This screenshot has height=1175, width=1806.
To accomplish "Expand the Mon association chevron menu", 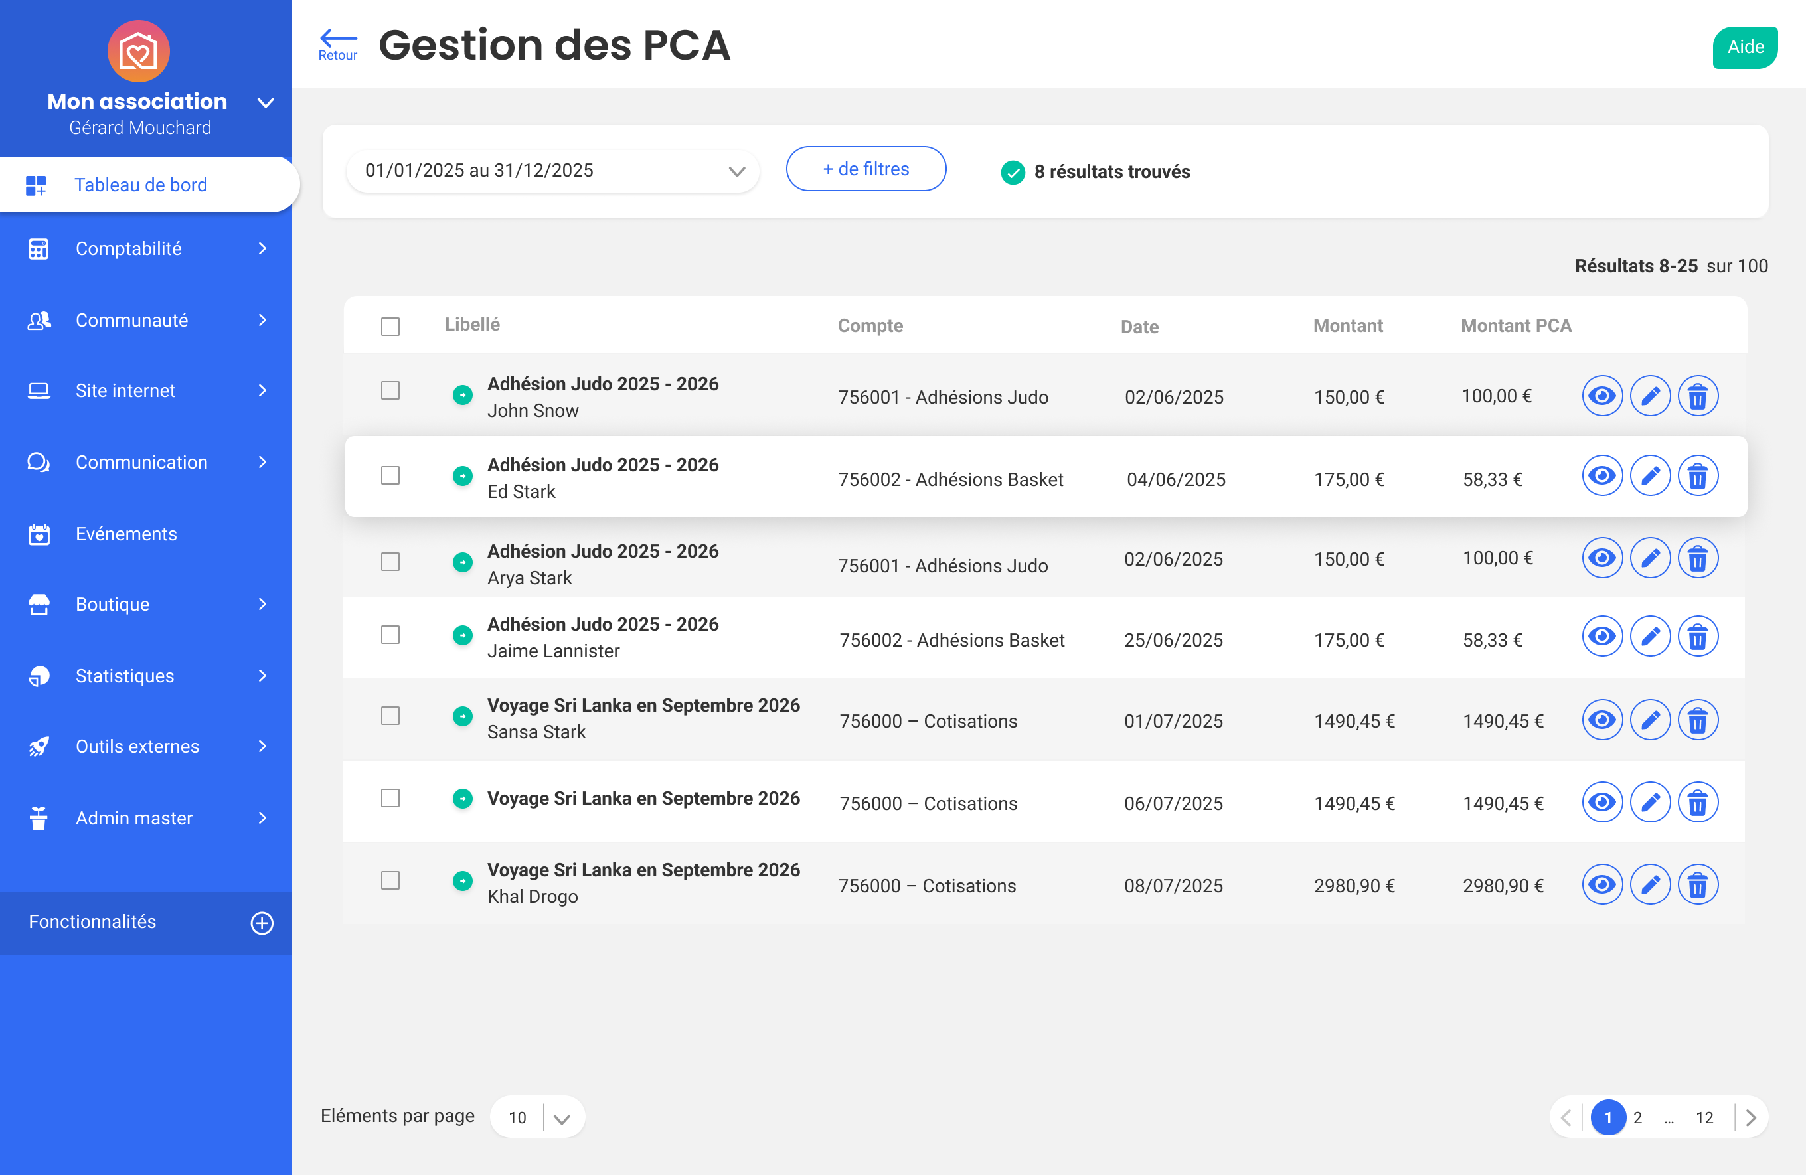I will point(266,102).
